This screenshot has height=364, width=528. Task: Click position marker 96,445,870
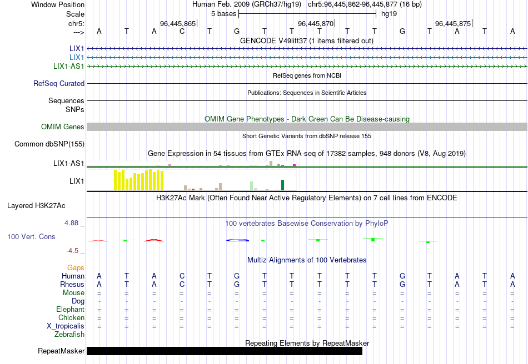[x=316, y=23]
